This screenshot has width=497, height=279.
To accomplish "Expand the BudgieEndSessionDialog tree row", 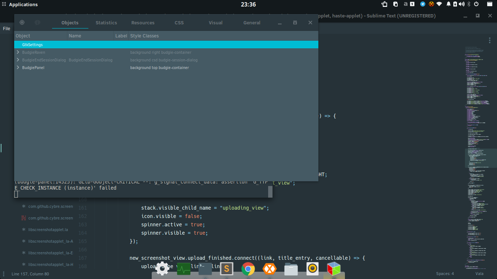I will (x=18, y=60).
